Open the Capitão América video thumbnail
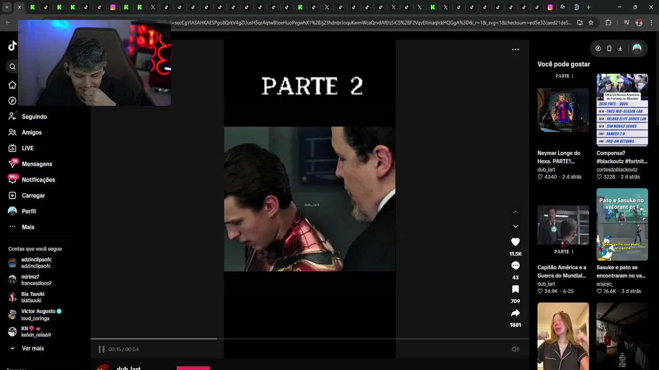Image resolution: width=659 pixels, height=370 pixels. tap(563, 224)
